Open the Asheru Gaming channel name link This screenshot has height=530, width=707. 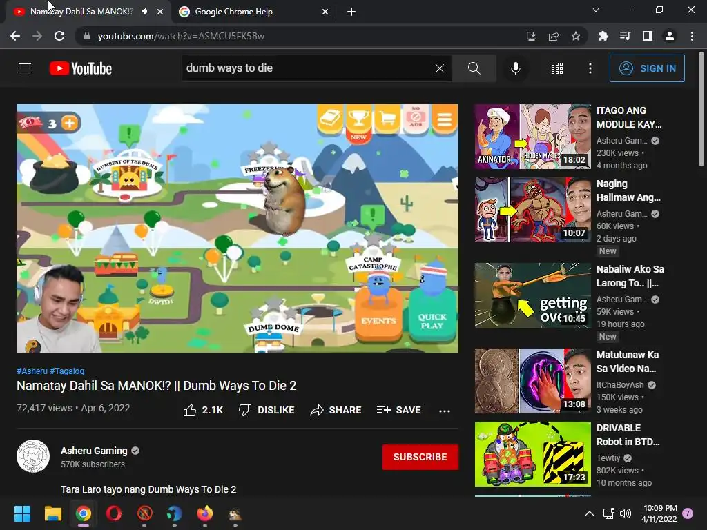(94, 451)
